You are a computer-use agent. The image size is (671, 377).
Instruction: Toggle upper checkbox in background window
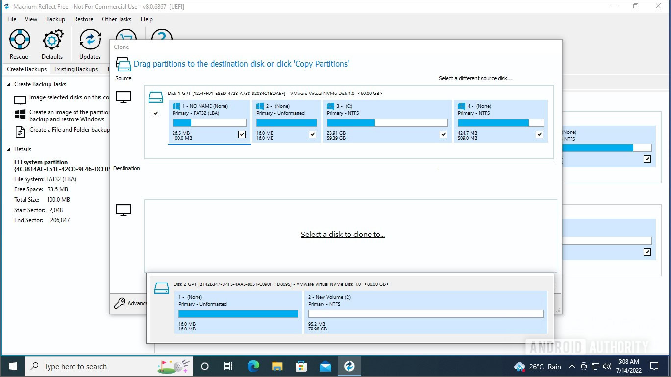[x=647, y=159]
